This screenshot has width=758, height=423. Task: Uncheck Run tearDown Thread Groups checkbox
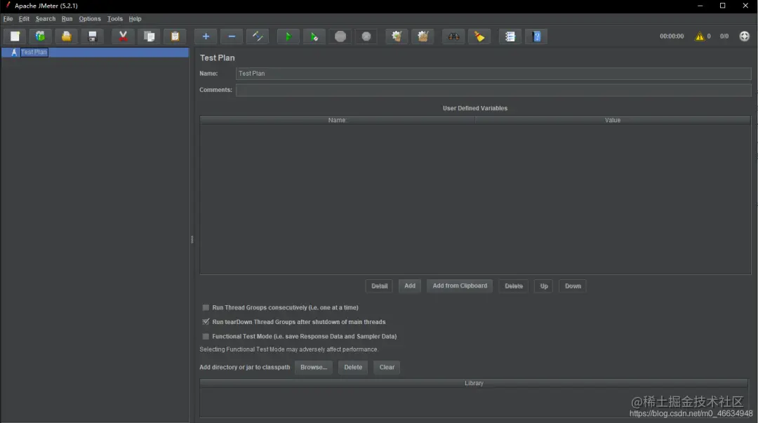[206, 322]
